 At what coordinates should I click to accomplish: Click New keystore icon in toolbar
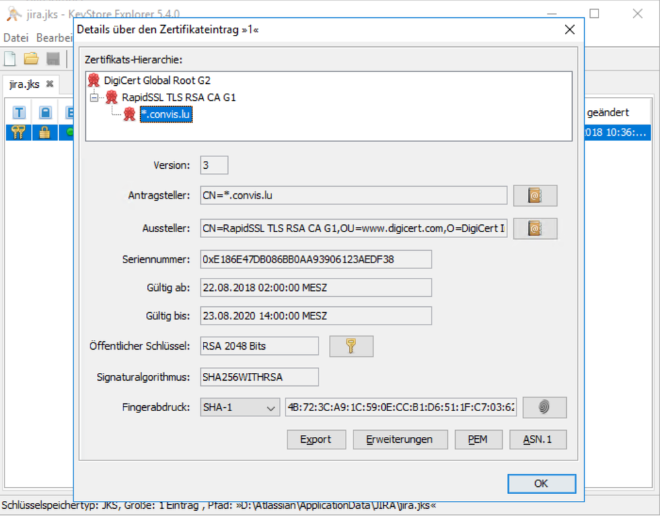(10, 59)
